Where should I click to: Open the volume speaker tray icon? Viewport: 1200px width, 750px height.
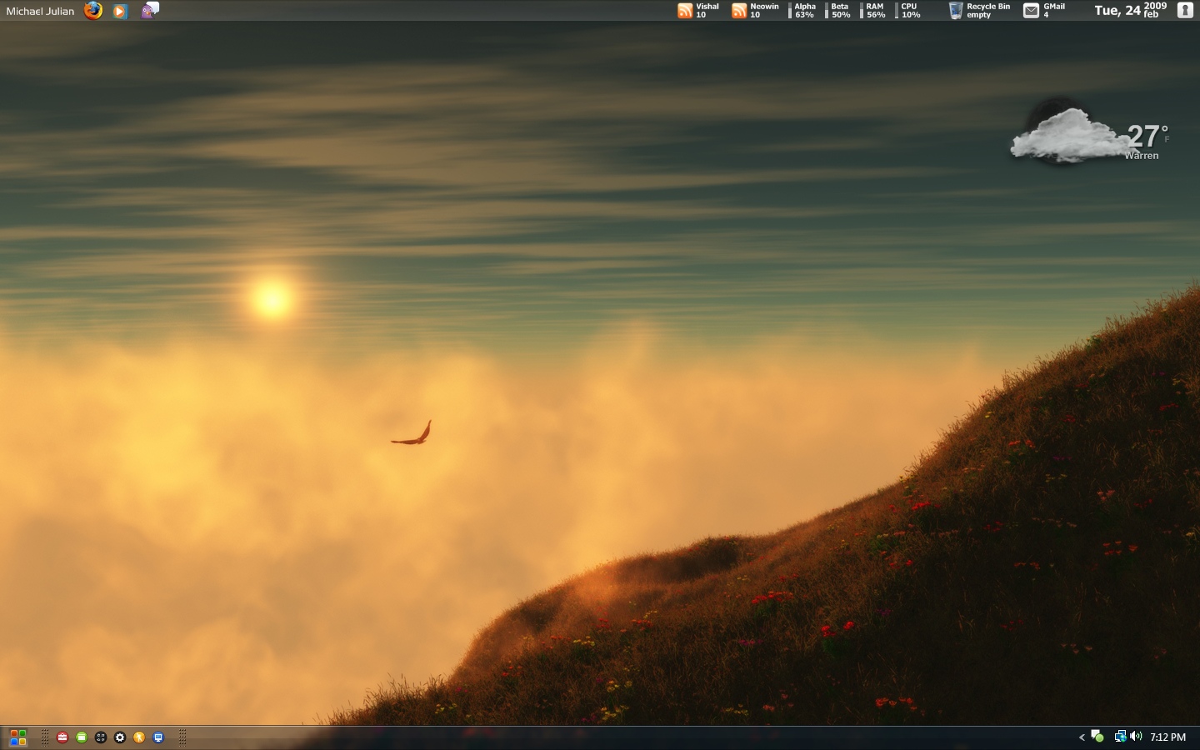click(x=1136, y=737)
